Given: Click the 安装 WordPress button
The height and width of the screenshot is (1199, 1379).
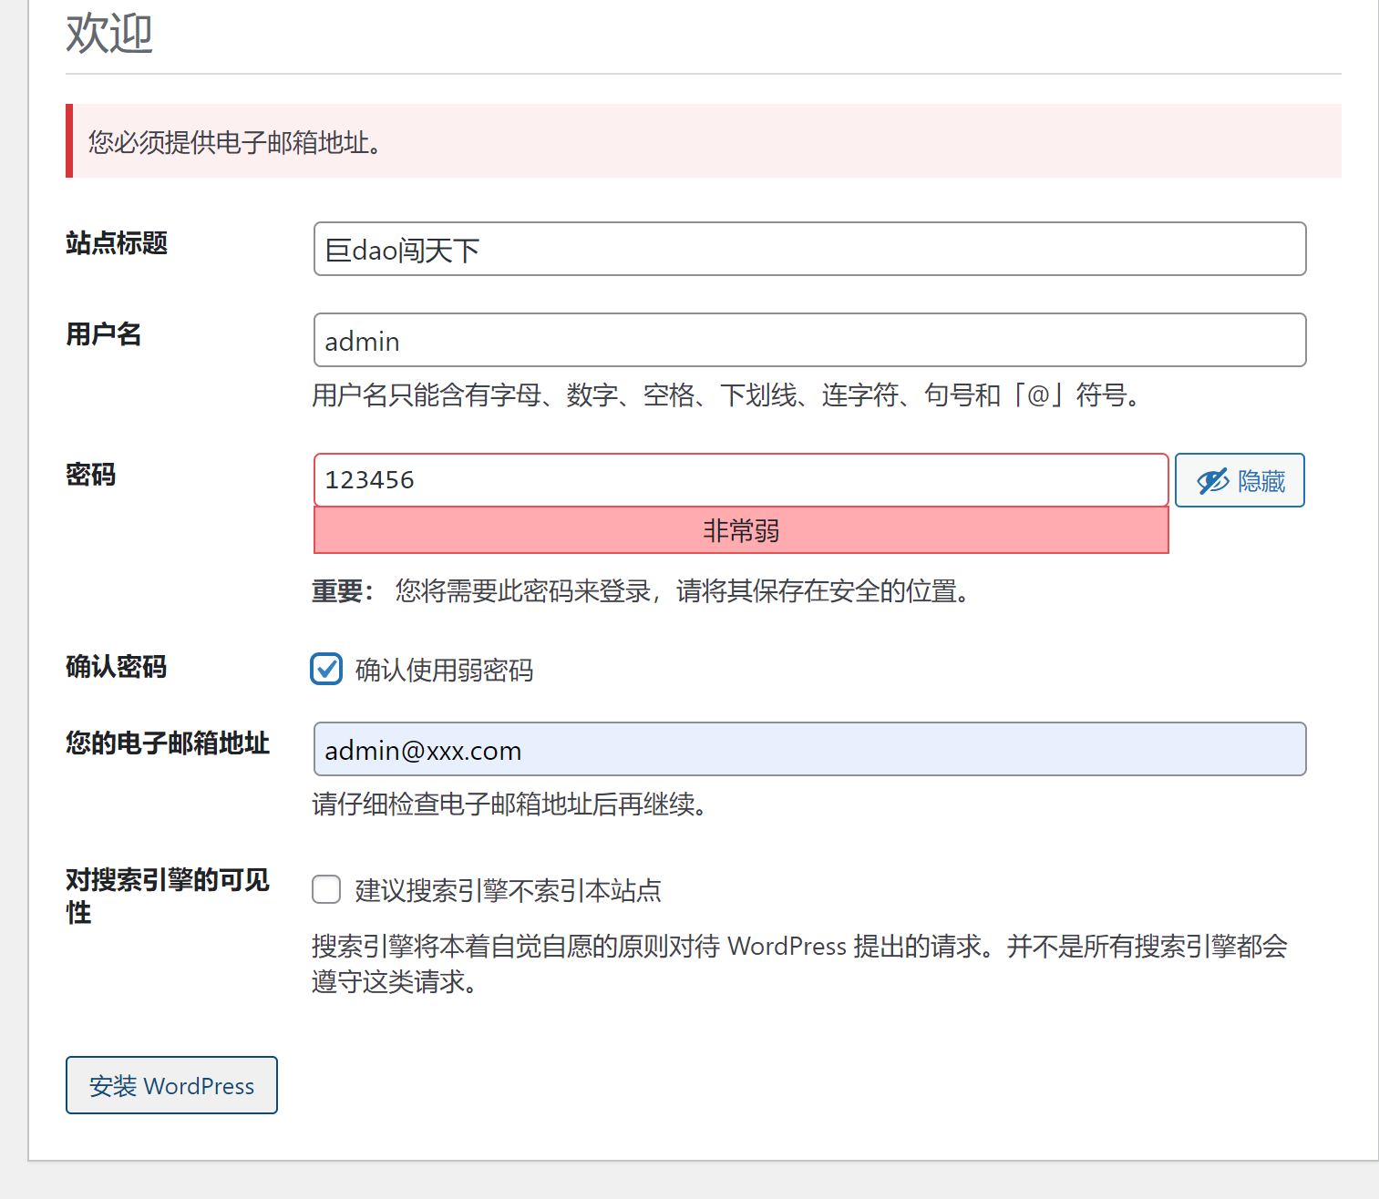Looking at the screenshot, I should 171,1085.
